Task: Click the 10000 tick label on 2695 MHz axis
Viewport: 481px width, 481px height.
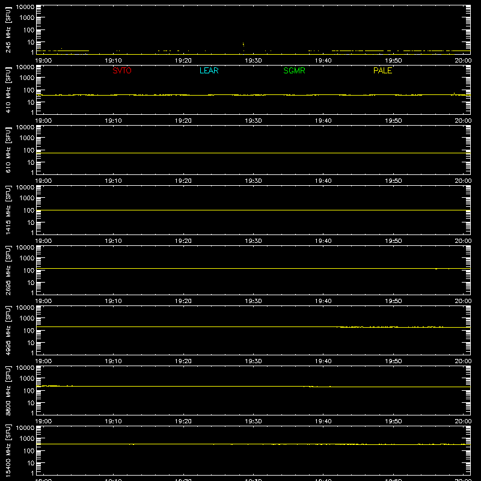Action: pyautogui.click(x=25, y=248)
